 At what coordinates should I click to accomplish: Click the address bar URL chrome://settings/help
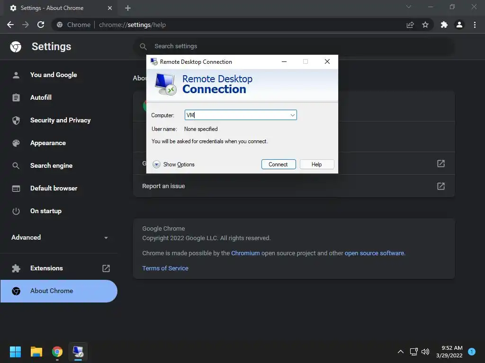click(133, 25)
